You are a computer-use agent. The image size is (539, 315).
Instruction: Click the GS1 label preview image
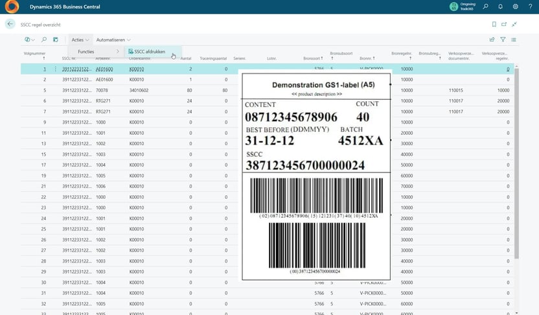pyautogui.click(x=316, y=176)
